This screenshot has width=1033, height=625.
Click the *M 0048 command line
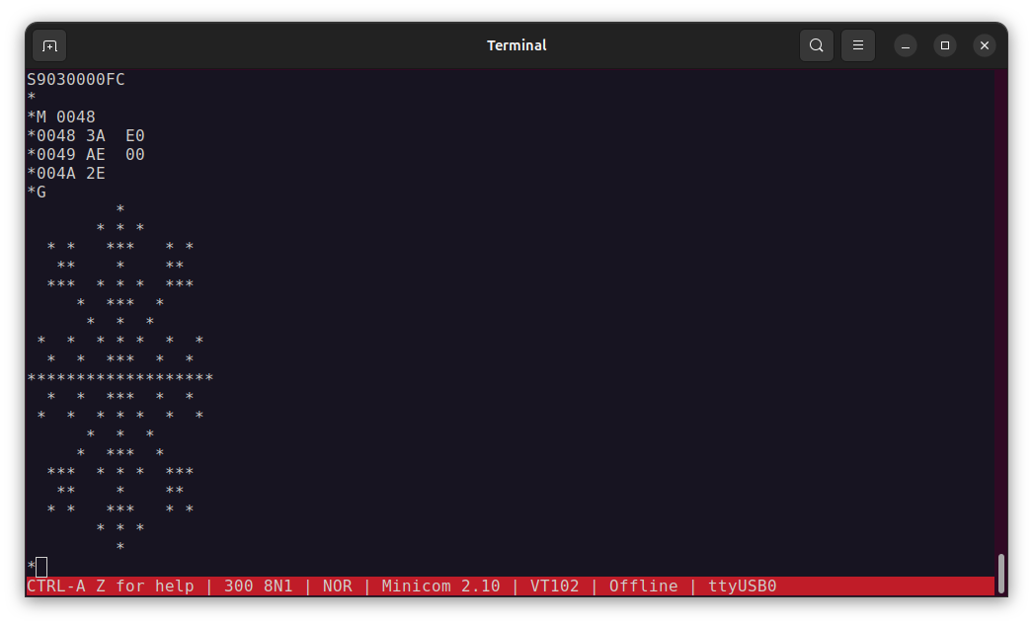pos(61,117)
